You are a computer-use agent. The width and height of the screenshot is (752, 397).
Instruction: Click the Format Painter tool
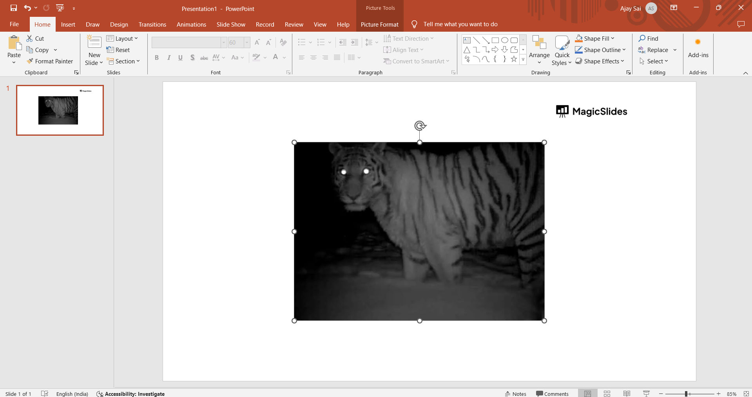(x=50, y=61)
